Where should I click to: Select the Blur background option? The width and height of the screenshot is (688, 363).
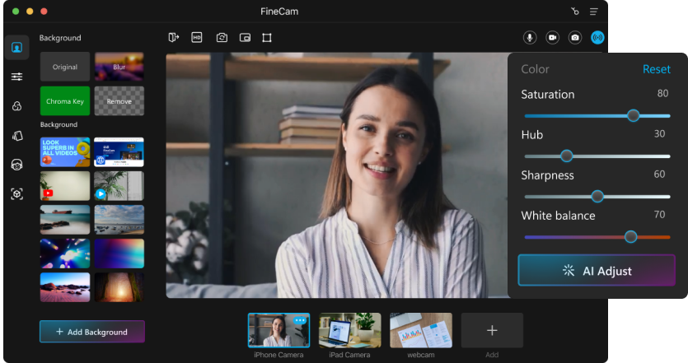tap(119, 67)
